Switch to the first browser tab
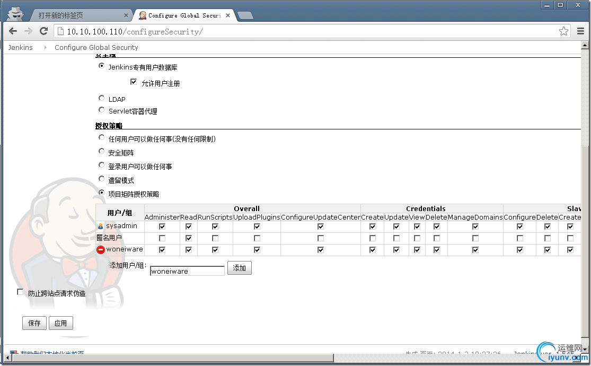 [81, 15]
